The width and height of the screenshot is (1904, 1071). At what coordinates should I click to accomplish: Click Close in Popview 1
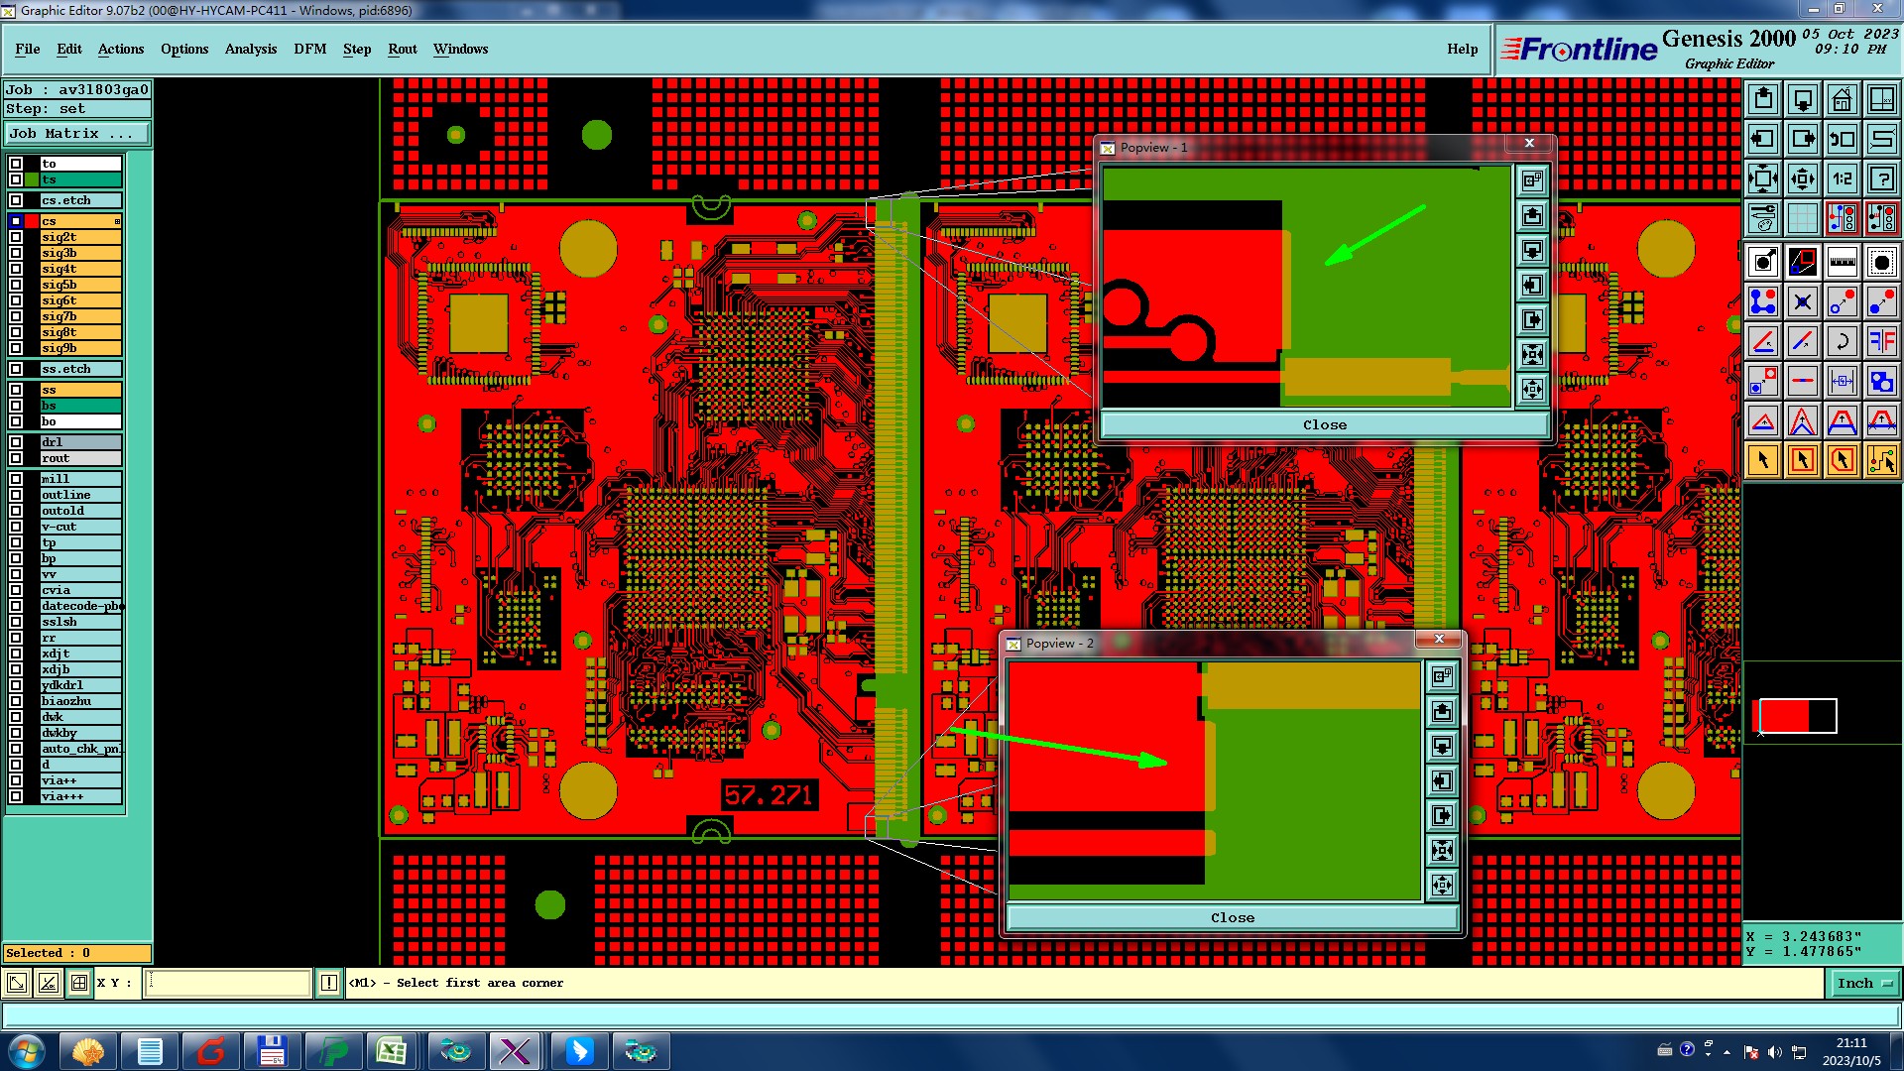1324,424
